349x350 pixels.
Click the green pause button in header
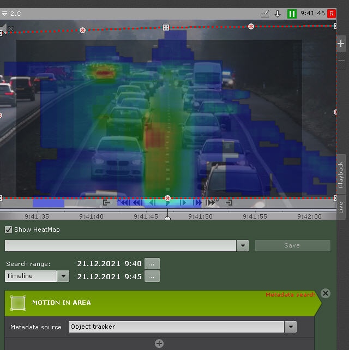(292, 14)
